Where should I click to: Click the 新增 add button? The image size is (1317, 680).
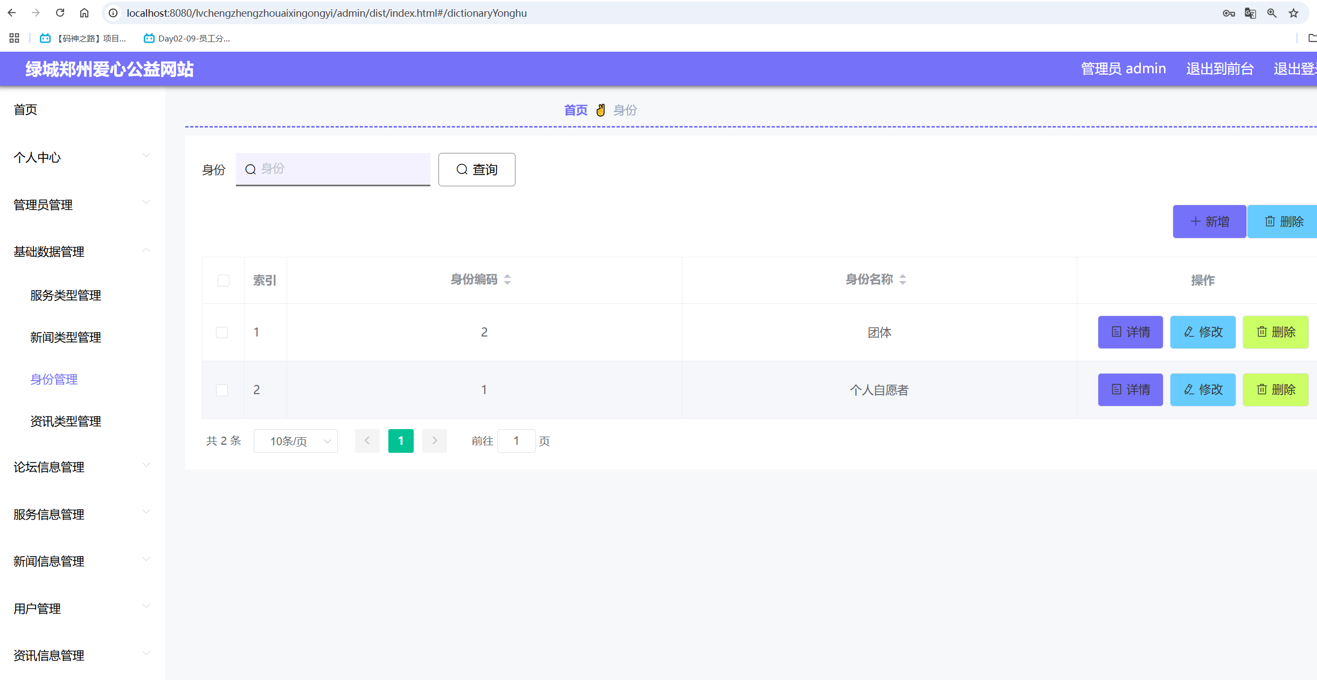coord(1209,221)
